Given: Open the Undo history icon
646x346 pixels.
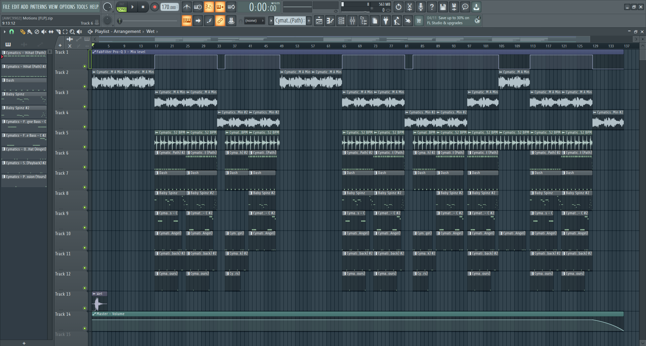Looking at the screenshot, I should coord(399,7).
